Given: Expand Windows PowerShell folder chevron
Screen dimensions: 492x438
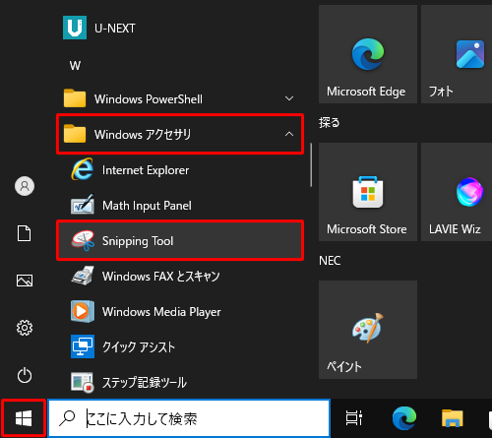Looking at the screenshot, I should 289,98.
